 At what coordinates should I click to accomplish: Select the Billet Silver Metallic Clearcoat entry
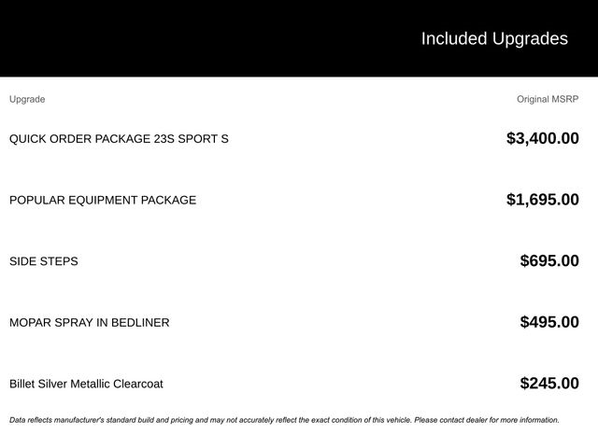click(86, 384)
